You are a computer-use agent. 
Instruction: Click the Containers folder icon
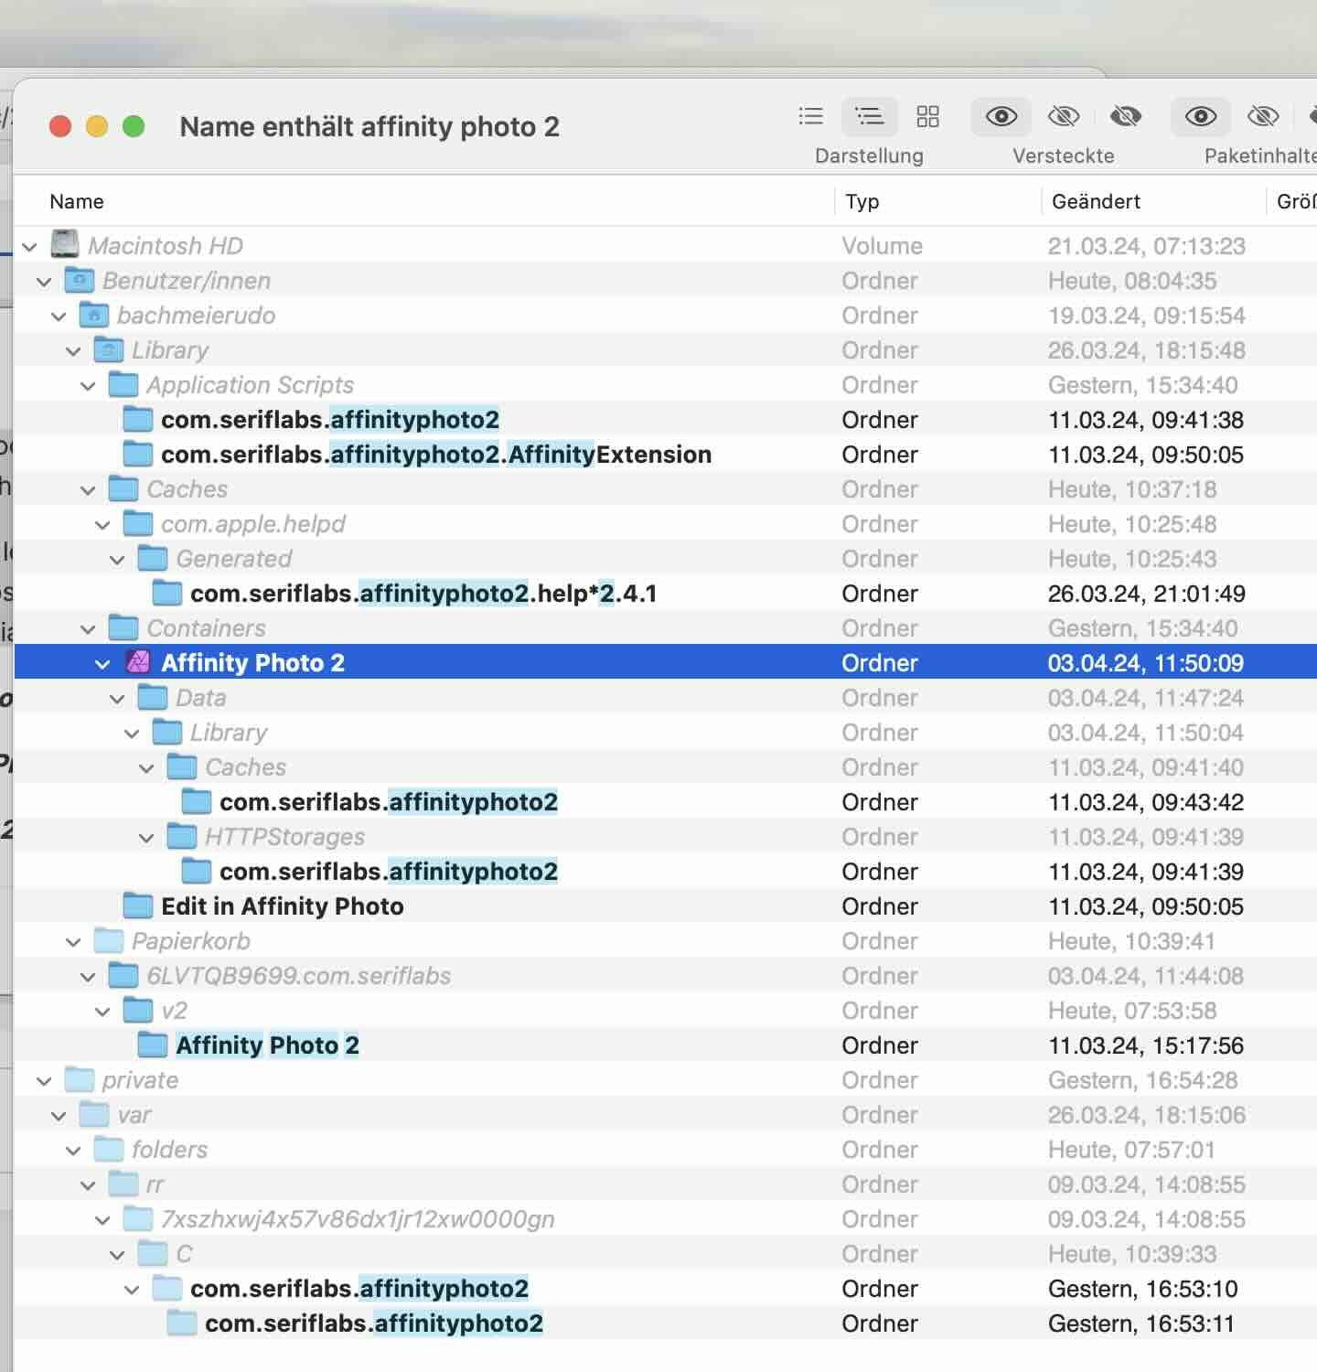[123, 627]
